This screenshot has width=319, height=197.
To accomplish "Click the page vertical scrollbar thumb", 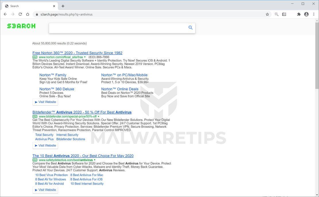I will [x=317, y=56].
